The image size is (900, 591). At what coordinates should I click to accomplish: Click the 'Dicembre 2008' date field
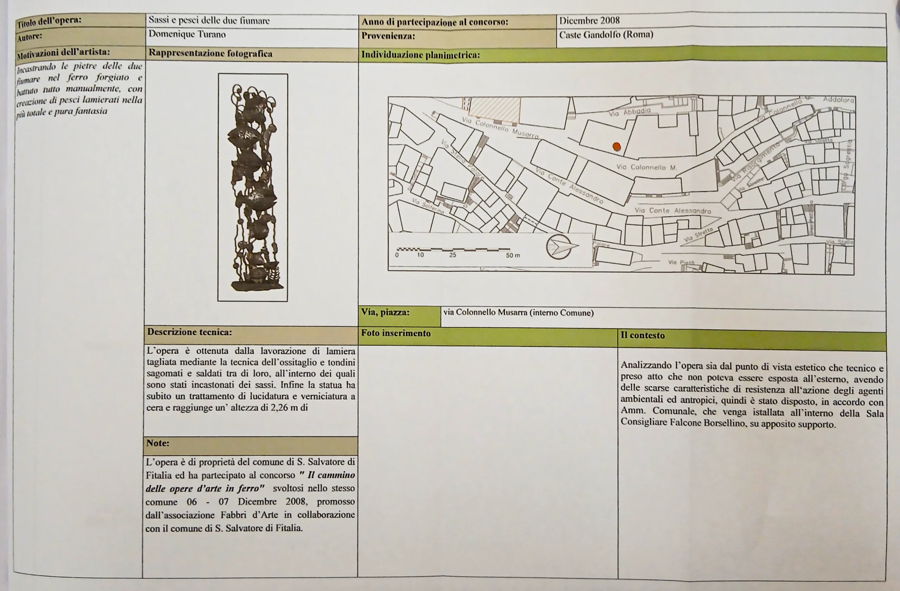589,20
